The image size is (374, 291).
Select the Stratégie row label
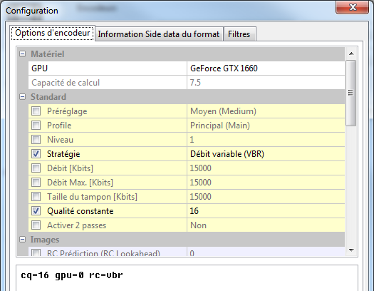[63, 154]
